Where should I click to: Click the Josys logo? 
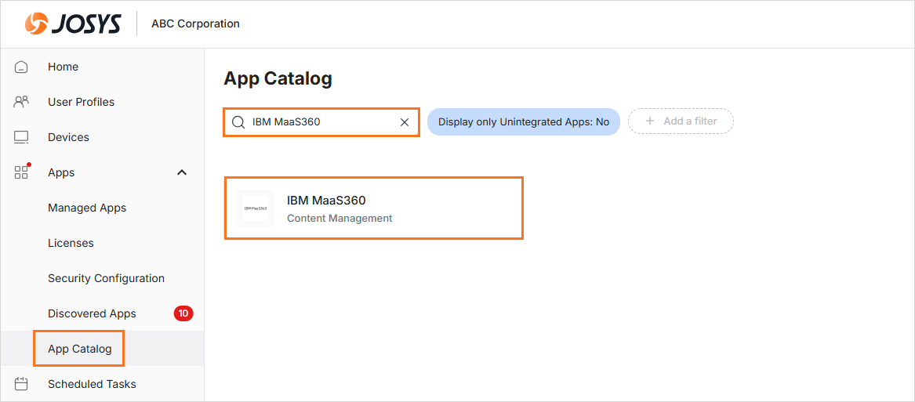tap(73, 24)
